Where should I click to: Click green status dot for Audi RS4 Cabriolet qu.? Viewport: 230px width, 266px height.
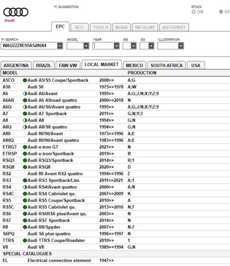[x=25, y=194]
